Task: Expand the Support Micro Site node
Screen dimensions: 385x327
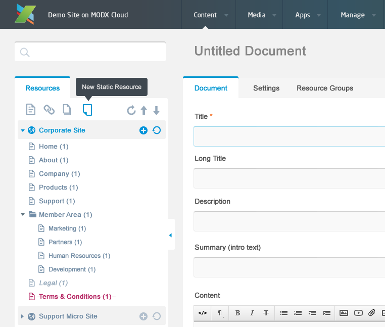Action: tap(22, 316)
